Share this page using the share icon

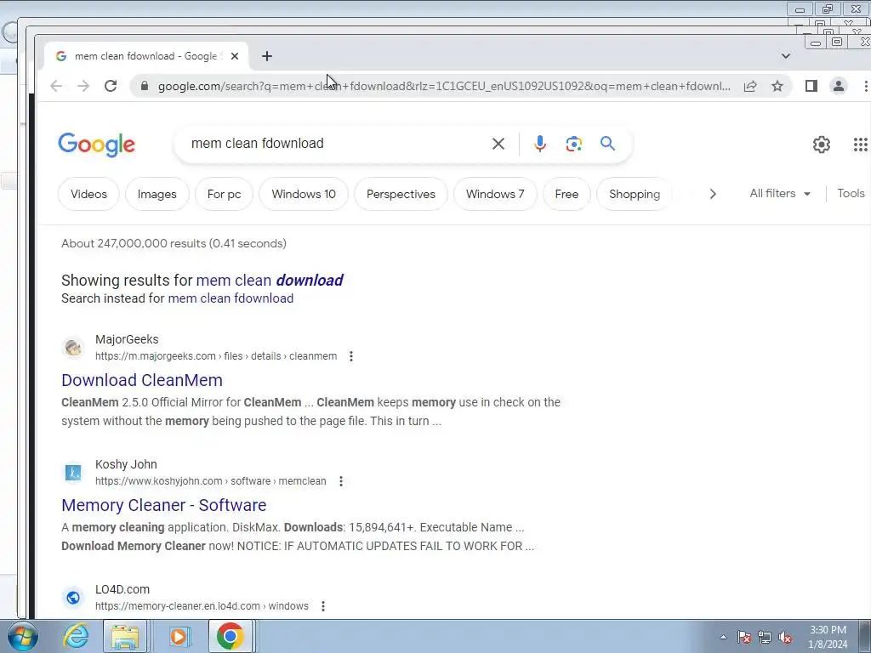click(x=750, y=86)
